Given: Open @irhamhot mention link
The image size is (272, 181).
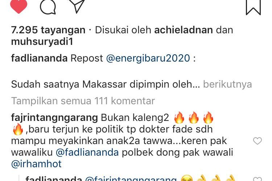Looking at the screenshot, I should [x=36, y=164].
